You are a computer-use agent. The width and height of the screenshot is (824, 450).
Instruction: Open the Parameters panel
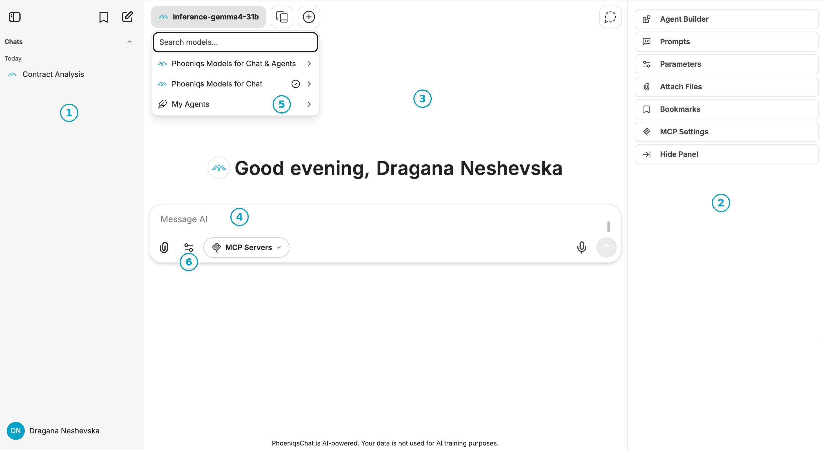727,64
